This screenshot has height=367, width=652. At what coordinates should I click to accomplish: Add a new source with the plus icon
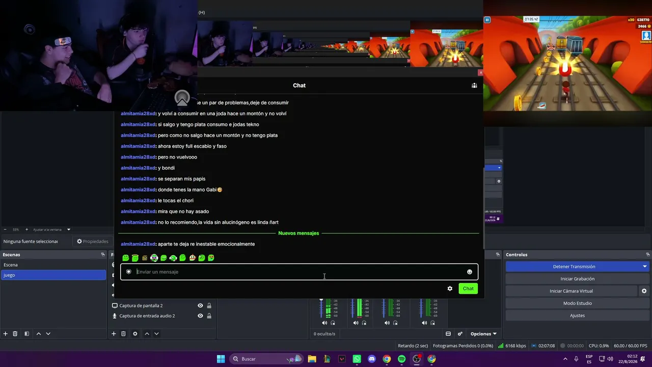[114, 334]
